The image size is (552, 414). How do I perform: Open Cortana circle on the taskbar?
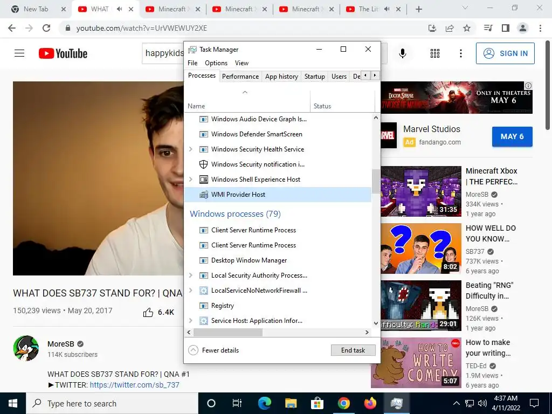211,403
